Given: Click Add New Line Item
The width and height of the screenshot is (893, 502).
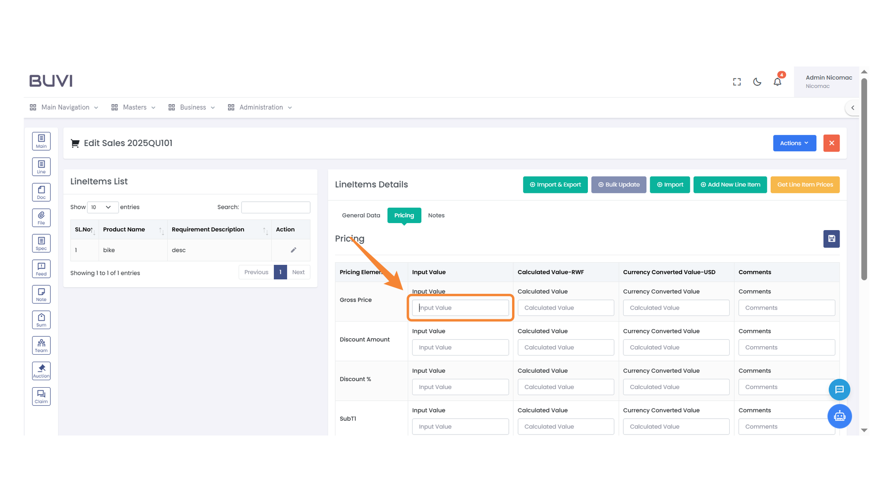Looking at the screenshot, I should point(730,185).
